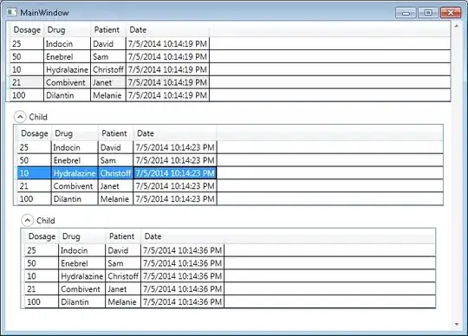Screen dimensions: 468x336
Task: Select Dilantin cell in bottom grid
Action: click(x=82, y=301)
